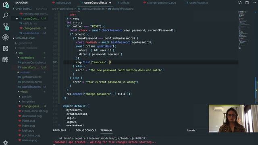This screenshot has width=258, height=145.
Task: Open release.pug in the file tree
Action: [29, 140]
